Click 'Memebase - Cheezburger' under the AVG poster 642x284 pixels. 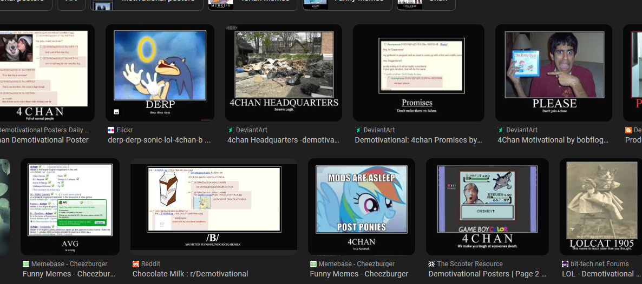70,264
